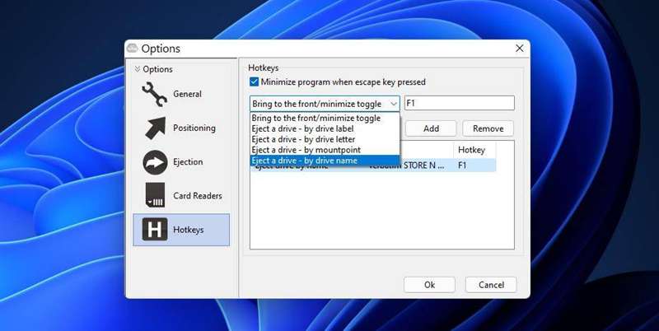This screenshot has width=659, height=331.
Task: Select the Card Readers SD card icon
Action: (x=155, y=195)
